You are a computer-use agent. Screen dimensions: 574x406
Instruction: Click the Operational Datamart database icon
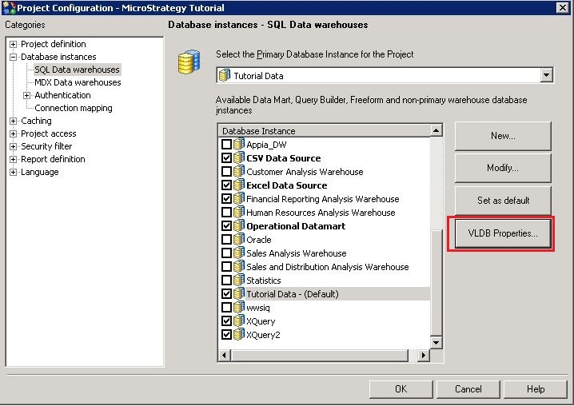pyautogui.click(x=239, y=225)
